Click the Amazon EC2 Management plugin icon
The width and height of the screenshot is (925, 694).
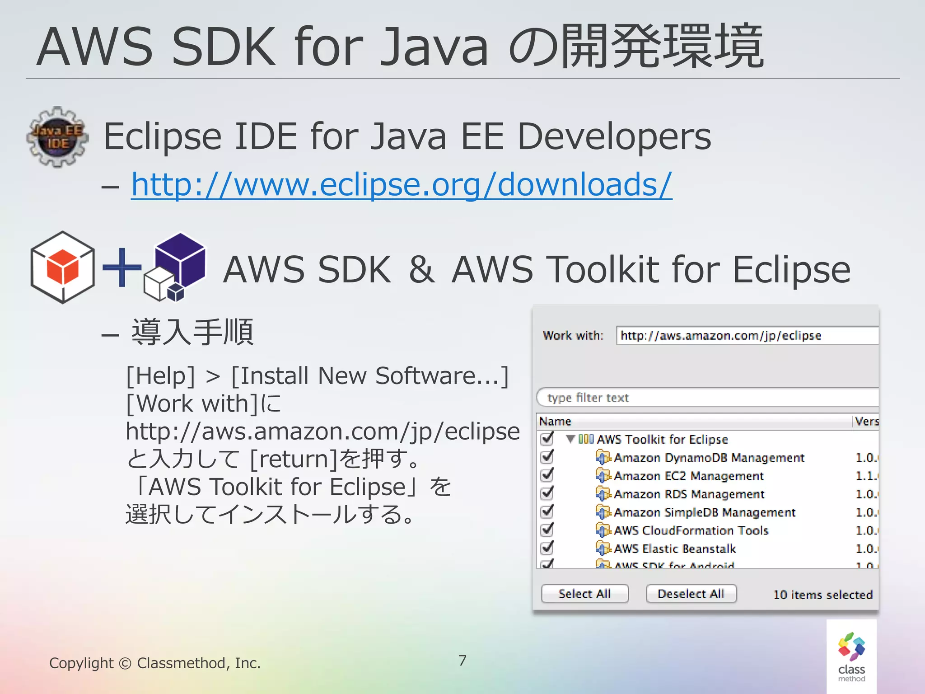(602, 476)
